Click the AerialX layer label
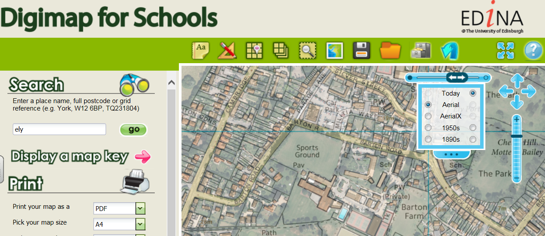The width and height of the screenshot is (545, 236). [x=451, y=116]
